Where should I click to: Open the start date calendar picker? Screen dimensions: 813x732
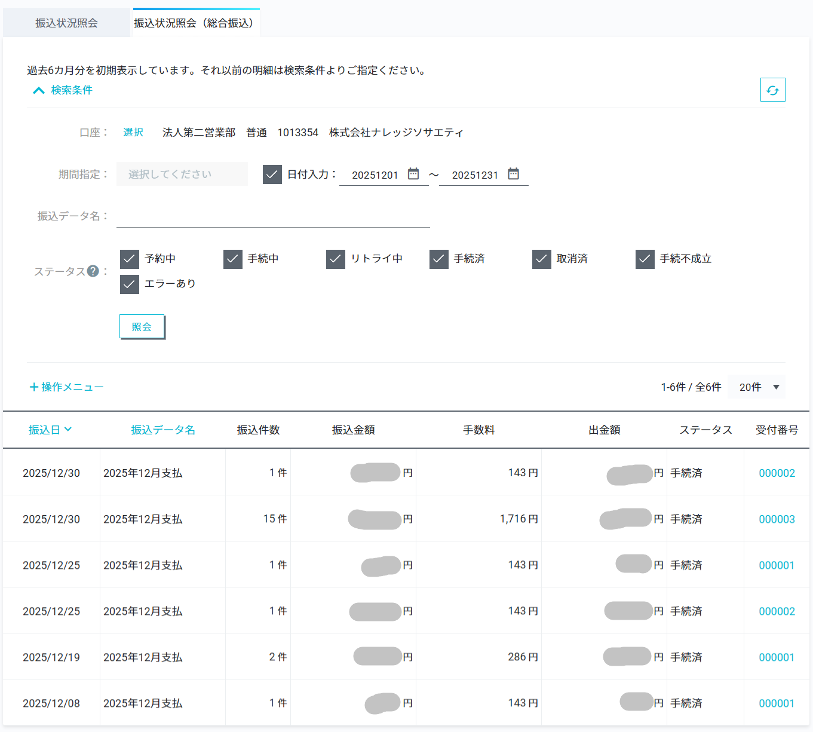click(x=413, y=174)
